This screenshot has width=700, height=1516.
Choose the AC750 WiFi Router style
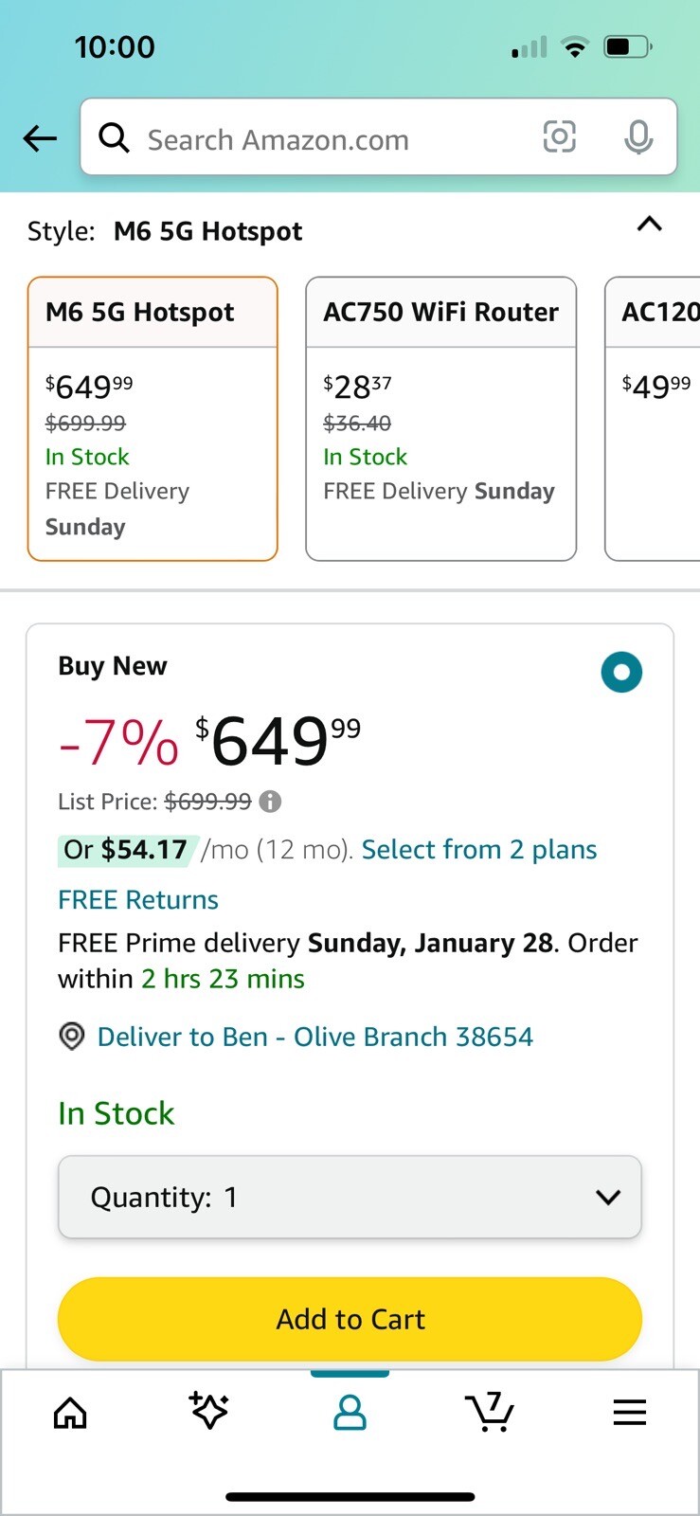440,418
